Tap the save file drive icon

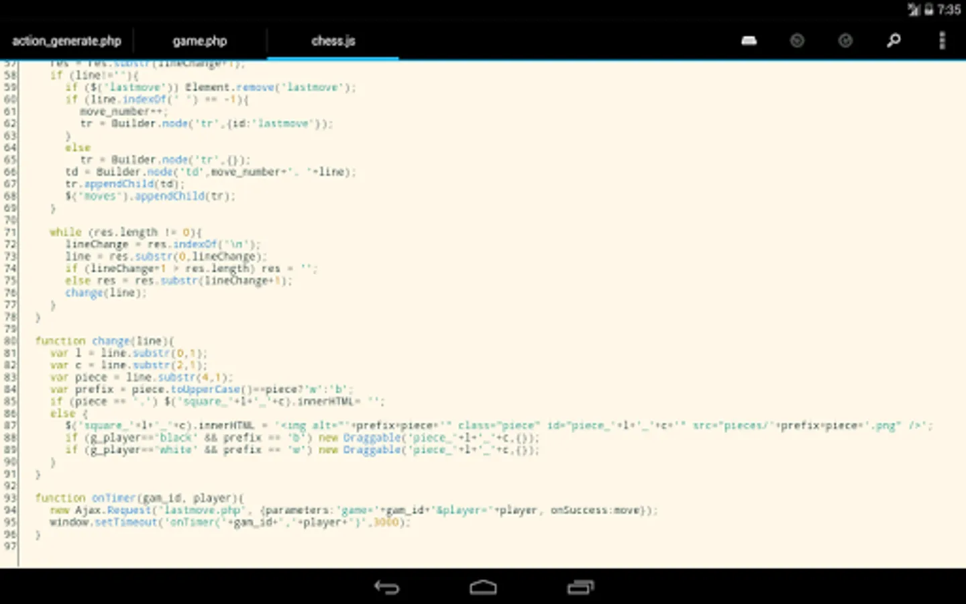point(749,41)
